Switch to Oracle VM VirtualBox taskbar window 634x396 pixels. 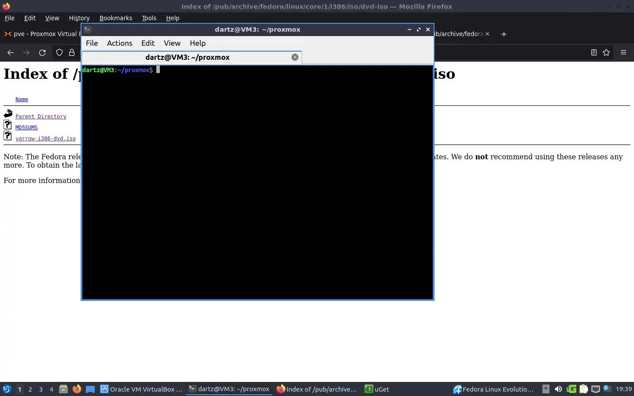[141, 389]
